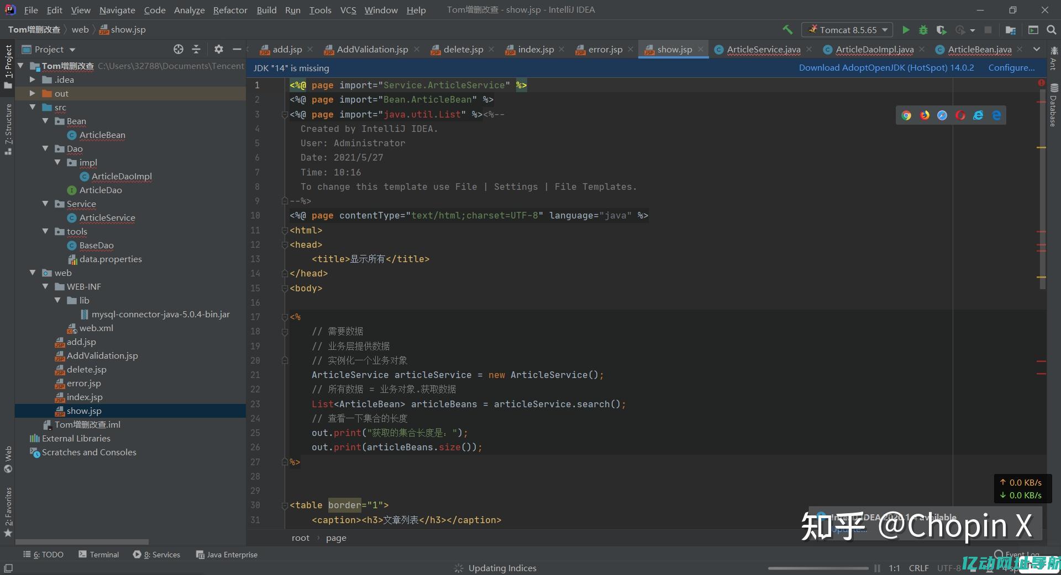The image size is (1061, 575).
Task: Collapse the WEB-INF folder
Action: (x=45, y=286)
